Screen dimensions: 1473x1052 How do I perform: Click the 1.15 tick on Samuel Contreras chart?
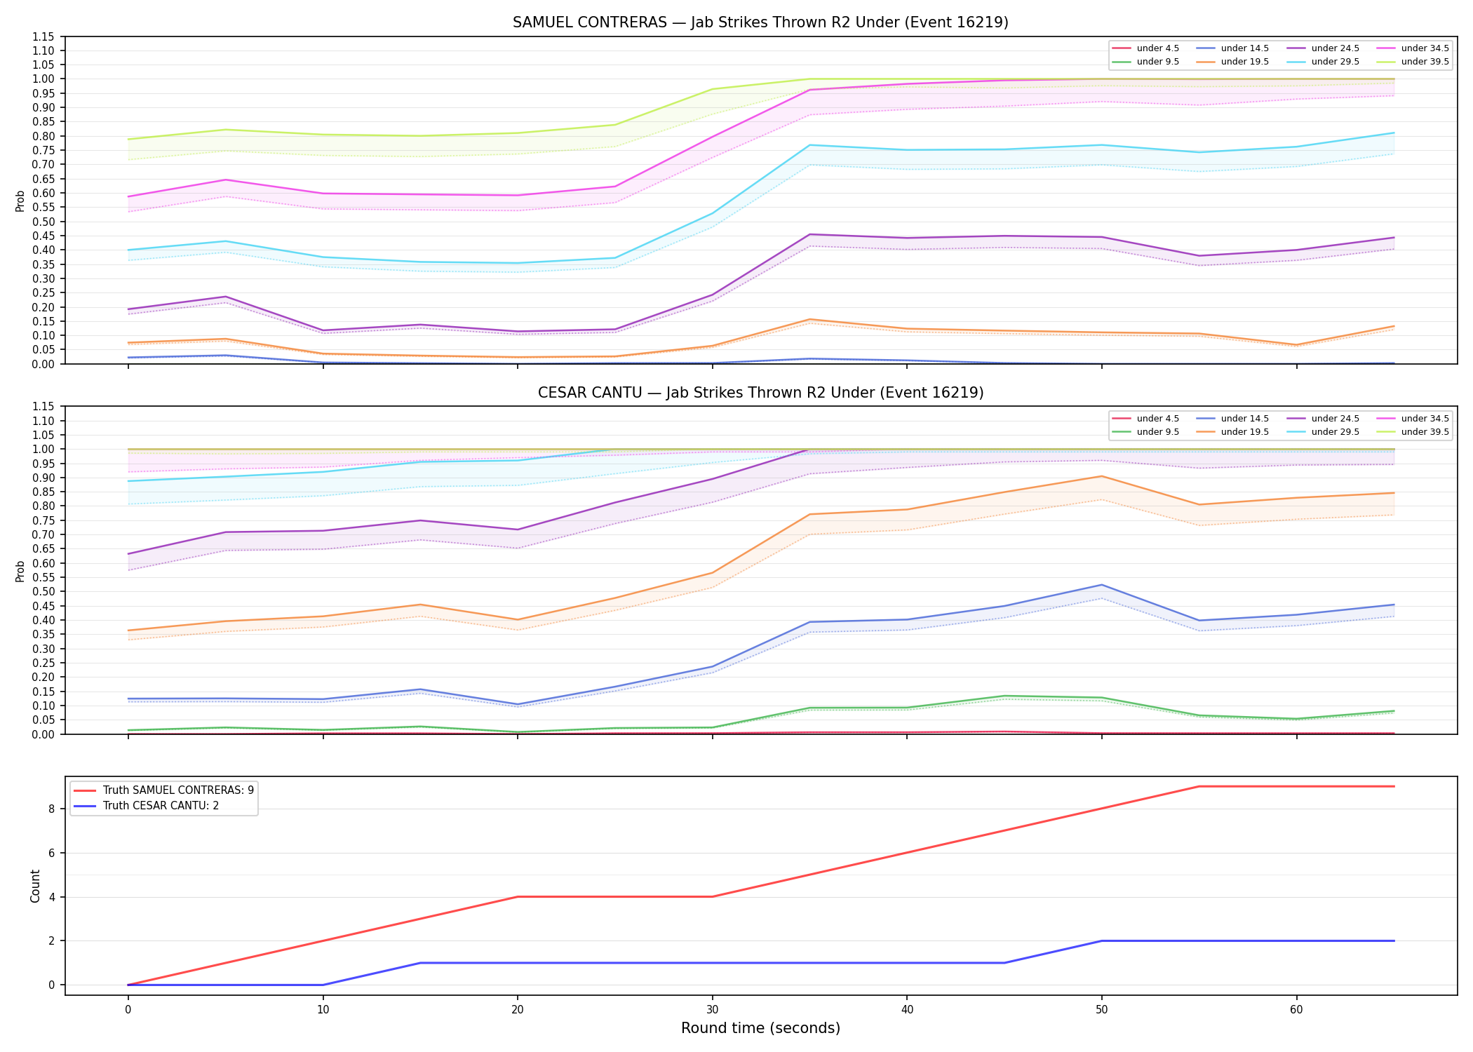point(45,36)
